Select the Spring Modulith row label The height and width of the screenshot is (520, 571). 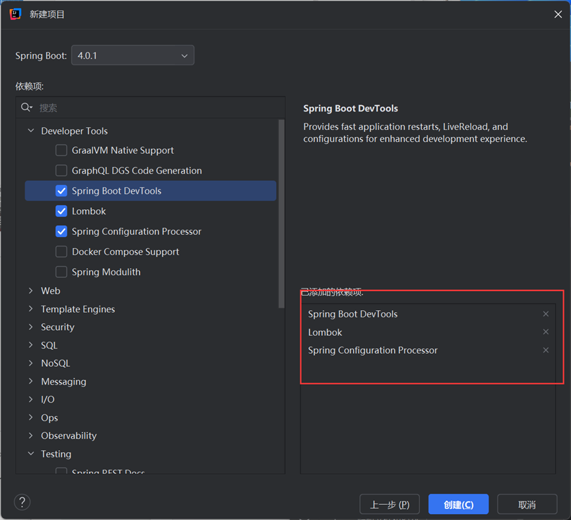tap(106, 272)
